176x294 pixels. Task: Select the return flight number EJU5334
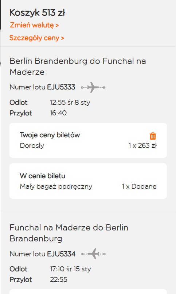(x=61, y=254)
